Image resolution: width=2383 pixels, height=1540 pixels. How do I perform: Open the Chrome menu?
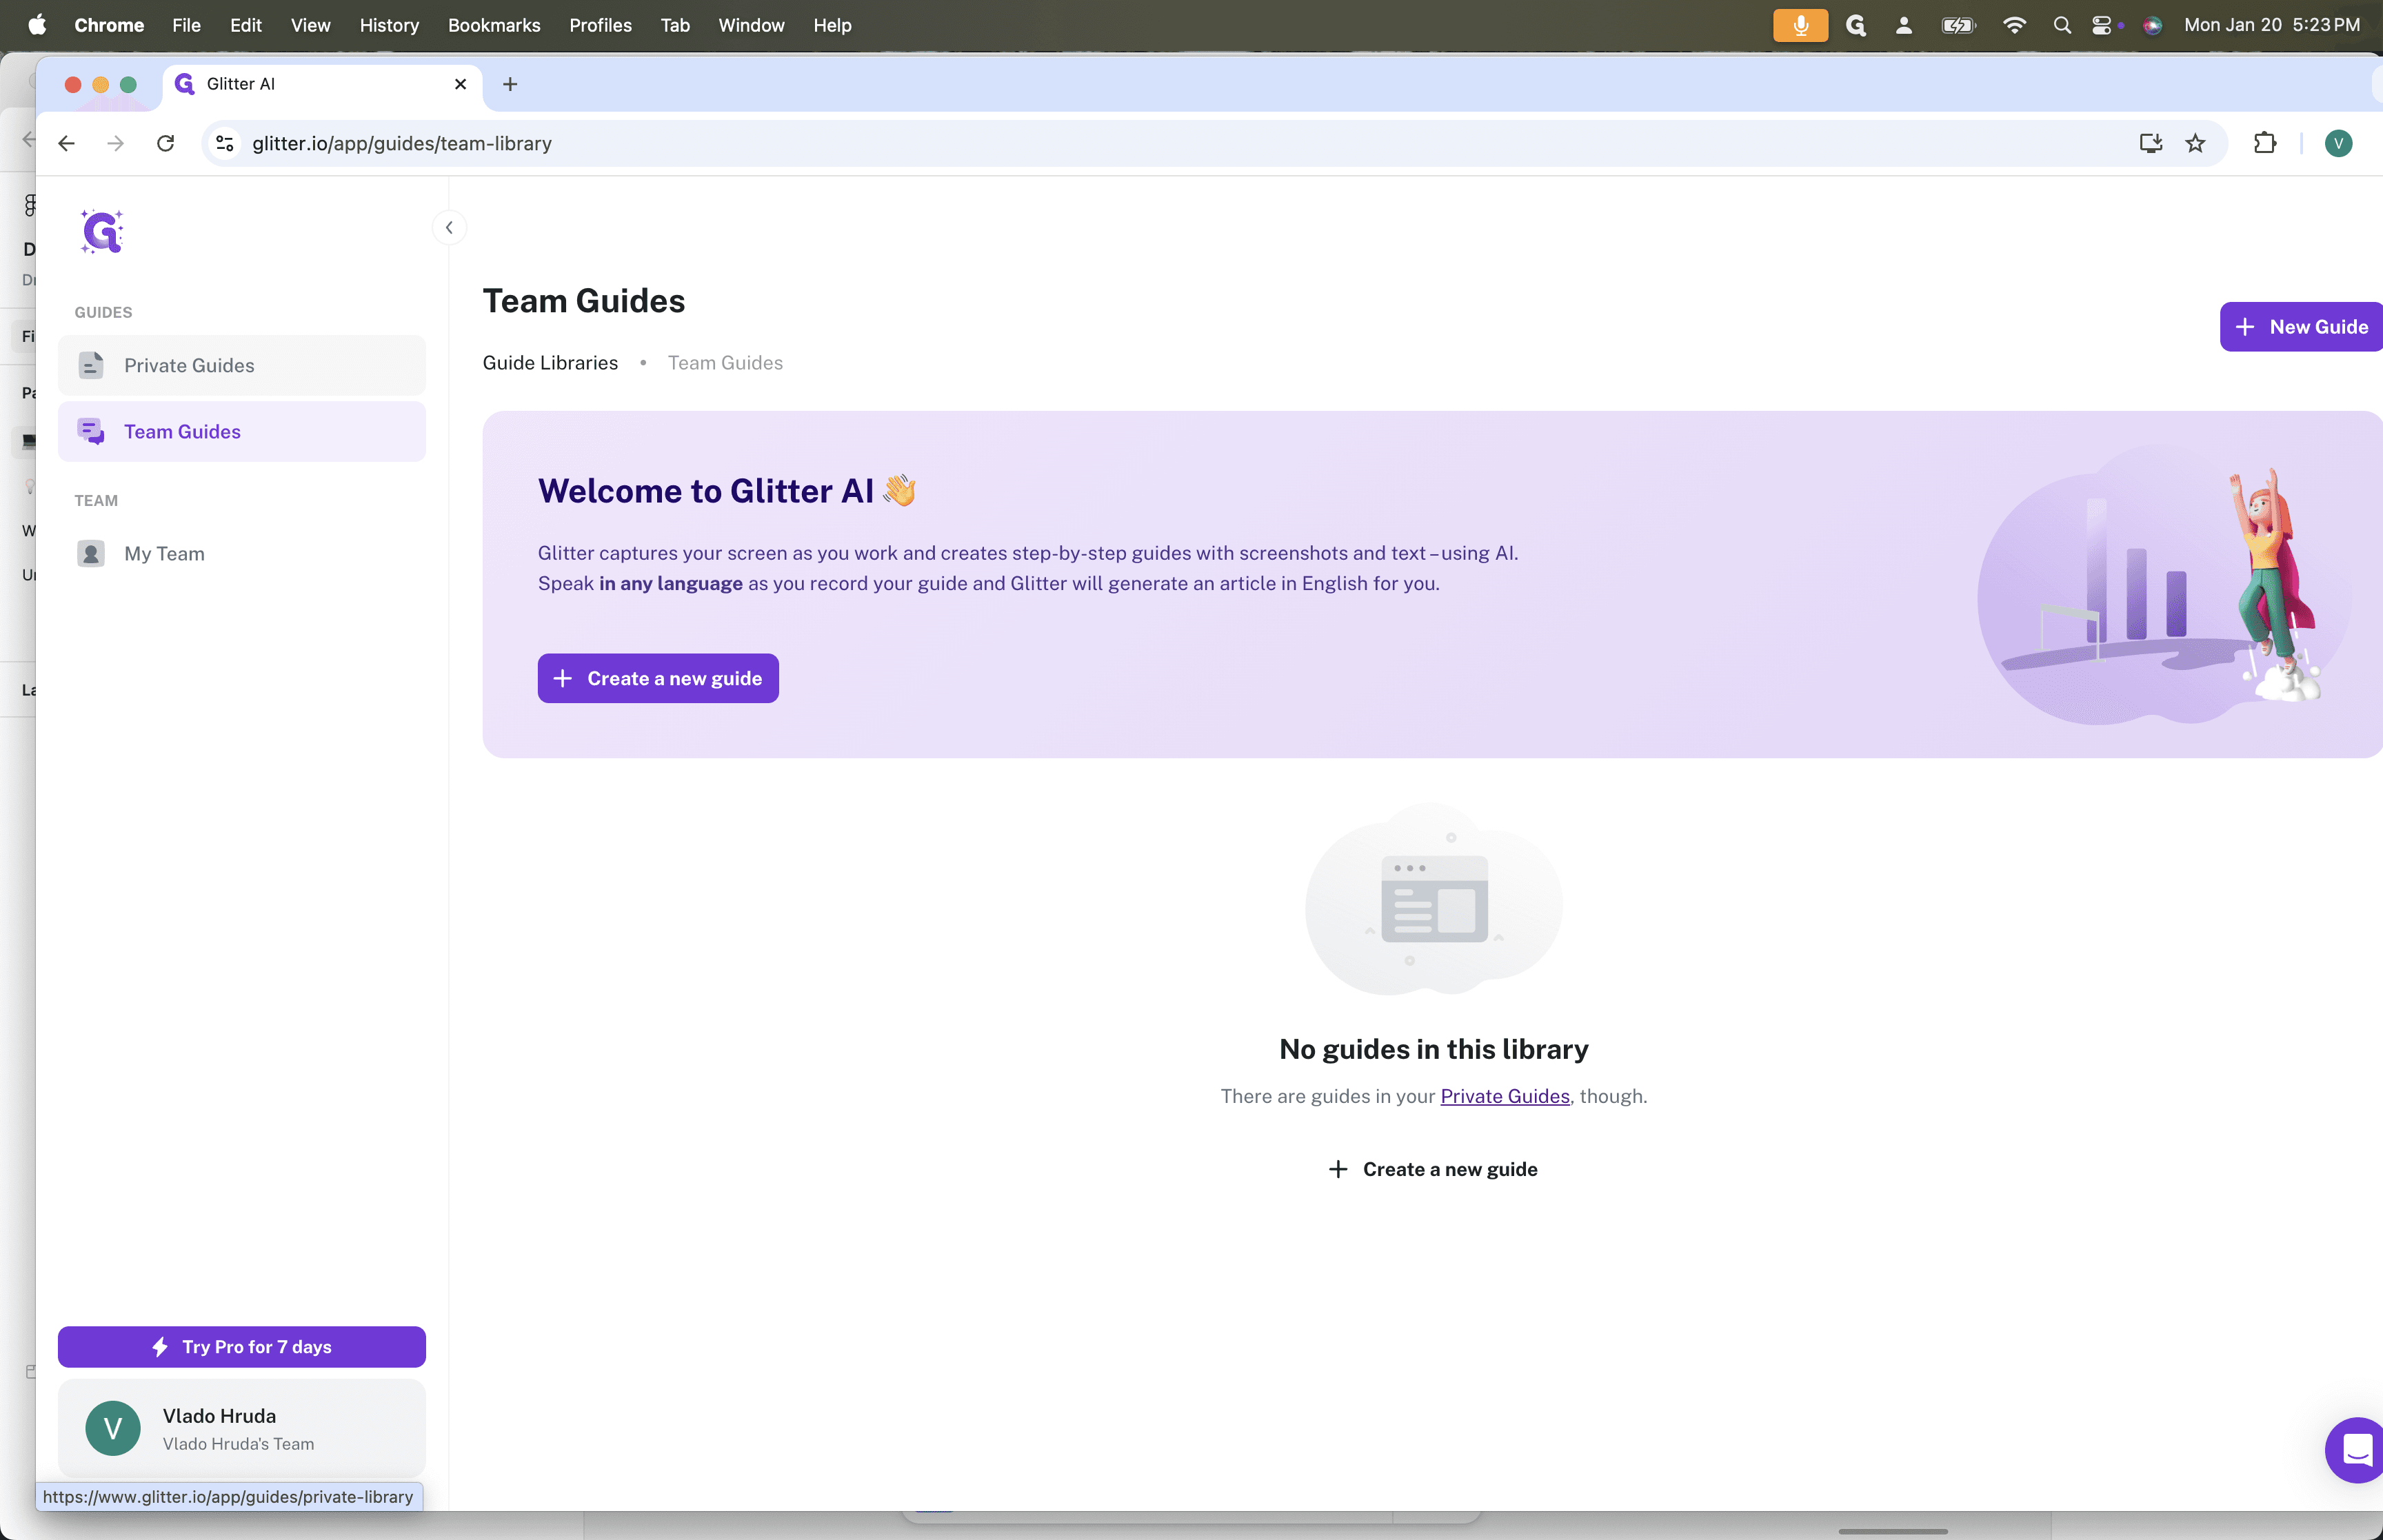click(x=109, y=25)
